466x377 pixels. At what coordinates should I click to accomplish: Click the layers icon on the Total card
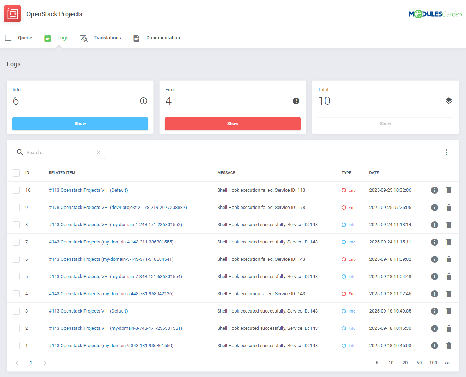point(449,100)
